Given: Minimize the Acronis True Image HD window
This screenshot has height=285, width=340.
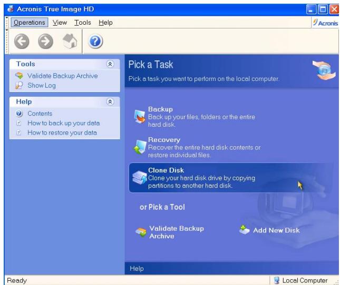Looking at the screenshot, I should click(x=311, y=9).
